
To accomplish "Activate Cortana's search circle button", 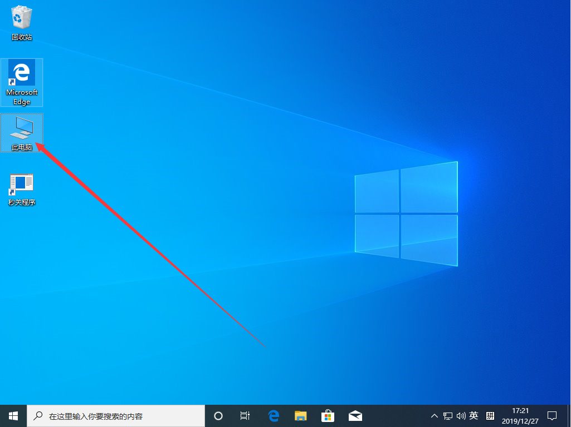I will [218, 415].
